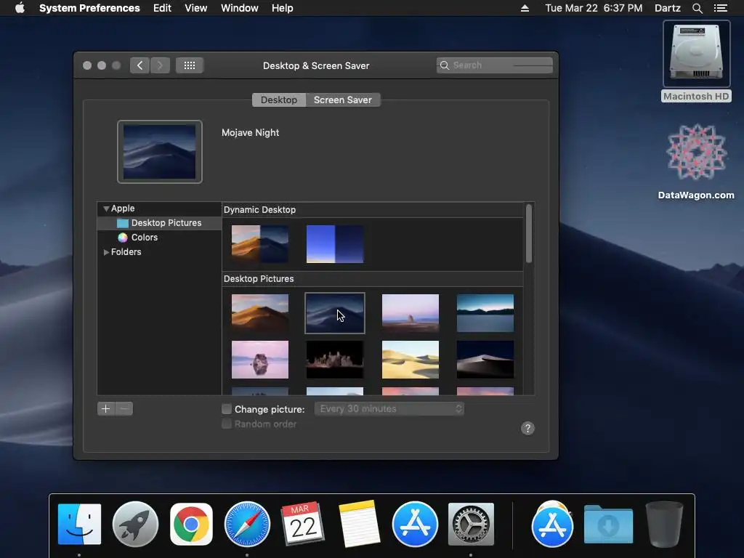The height and width of the screenshot is (558, 744).
Task: Enable the Change picture checkbox
Action: (227, 409)
